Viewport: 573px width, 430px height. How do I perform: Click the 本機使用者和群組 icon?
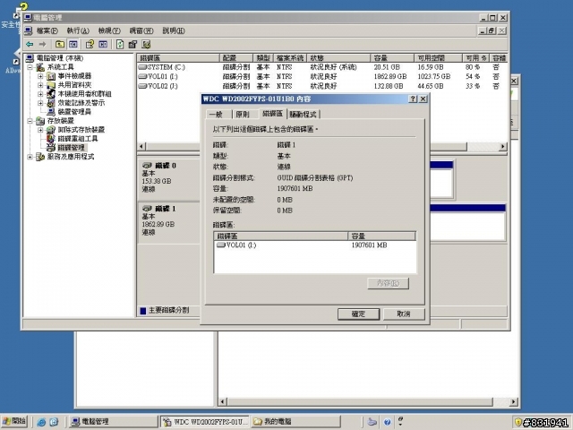tap(51, 94)
